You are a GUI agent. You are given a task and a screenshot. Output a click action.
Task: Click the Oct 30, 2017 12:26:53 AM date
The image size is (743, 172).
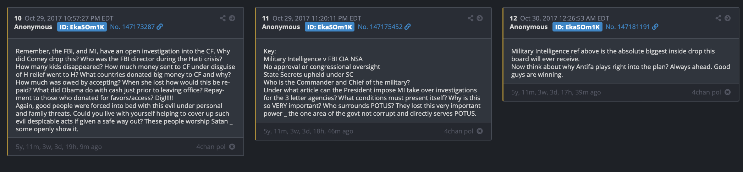coord(565,18)
